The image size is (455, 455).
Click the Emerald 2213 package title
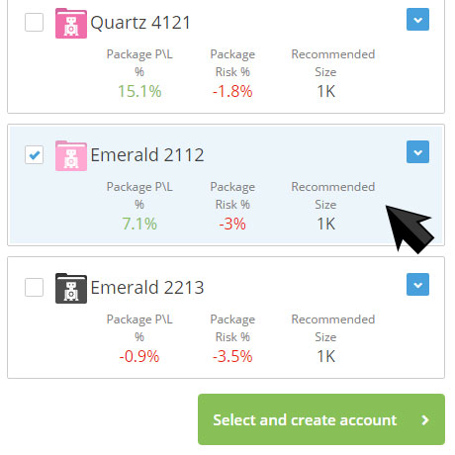pyautogui.click(x=147, y=288)
